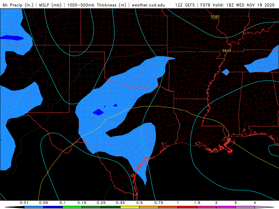Click the legend value label 3
This screenshot has height=209, width=279.
[x=236, y=203]
